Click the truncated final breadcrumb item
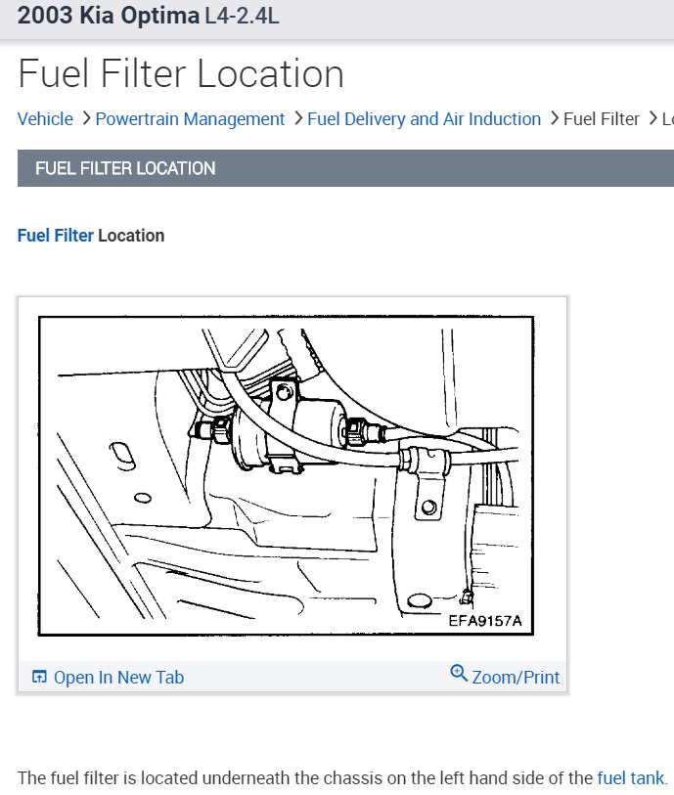Viewport: 674px width, 795px height. [x=668, y=119]
